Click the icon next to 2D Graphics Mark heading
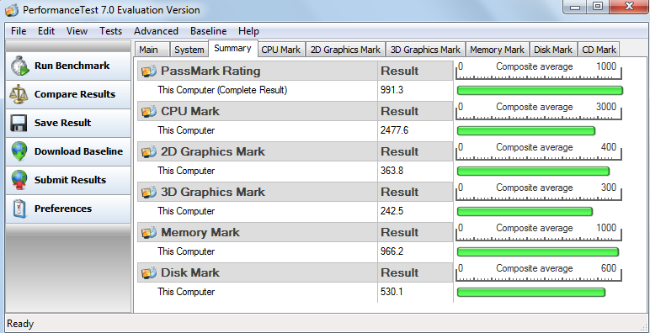Image resolution: width=650 pixels, height=333 pixels. (149, 152)
